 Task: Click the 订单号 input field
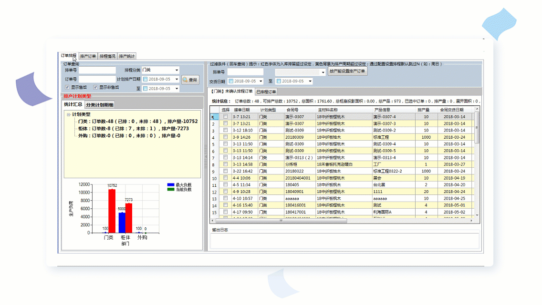[97, 79]
